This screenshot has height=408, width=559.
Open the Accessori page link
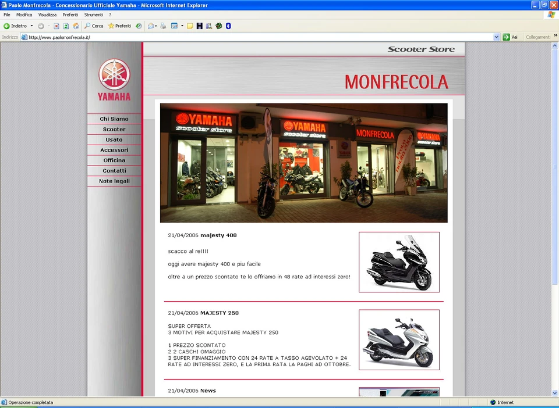pos(114,150)
